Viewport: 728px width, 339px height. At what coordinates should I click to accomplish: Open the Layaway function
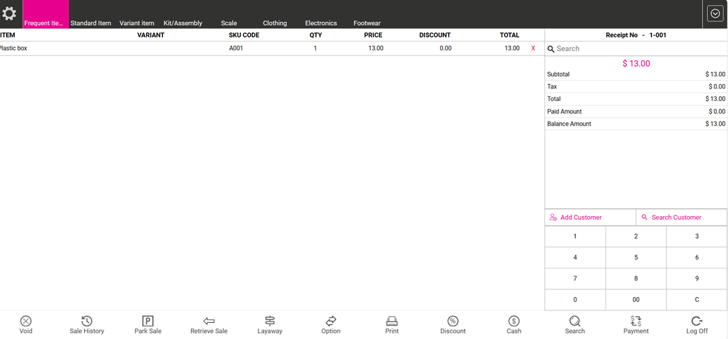coord(270,322)
